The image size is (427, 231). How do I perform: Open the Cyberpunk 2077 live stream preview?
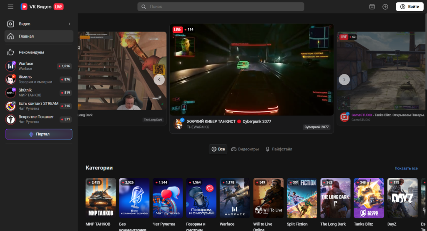point(251,70)
